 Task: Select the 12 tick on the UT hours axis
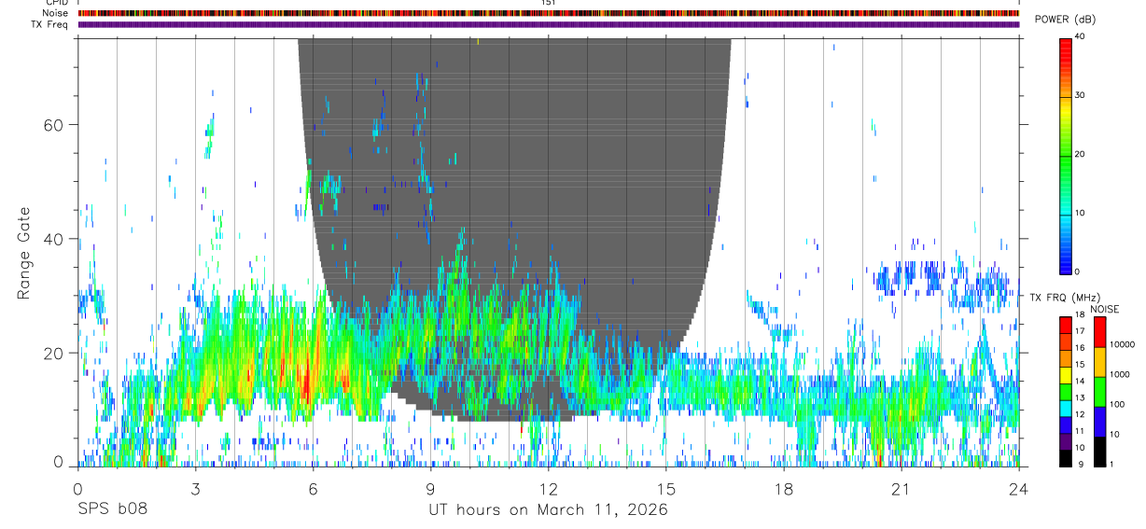point(548,488)
